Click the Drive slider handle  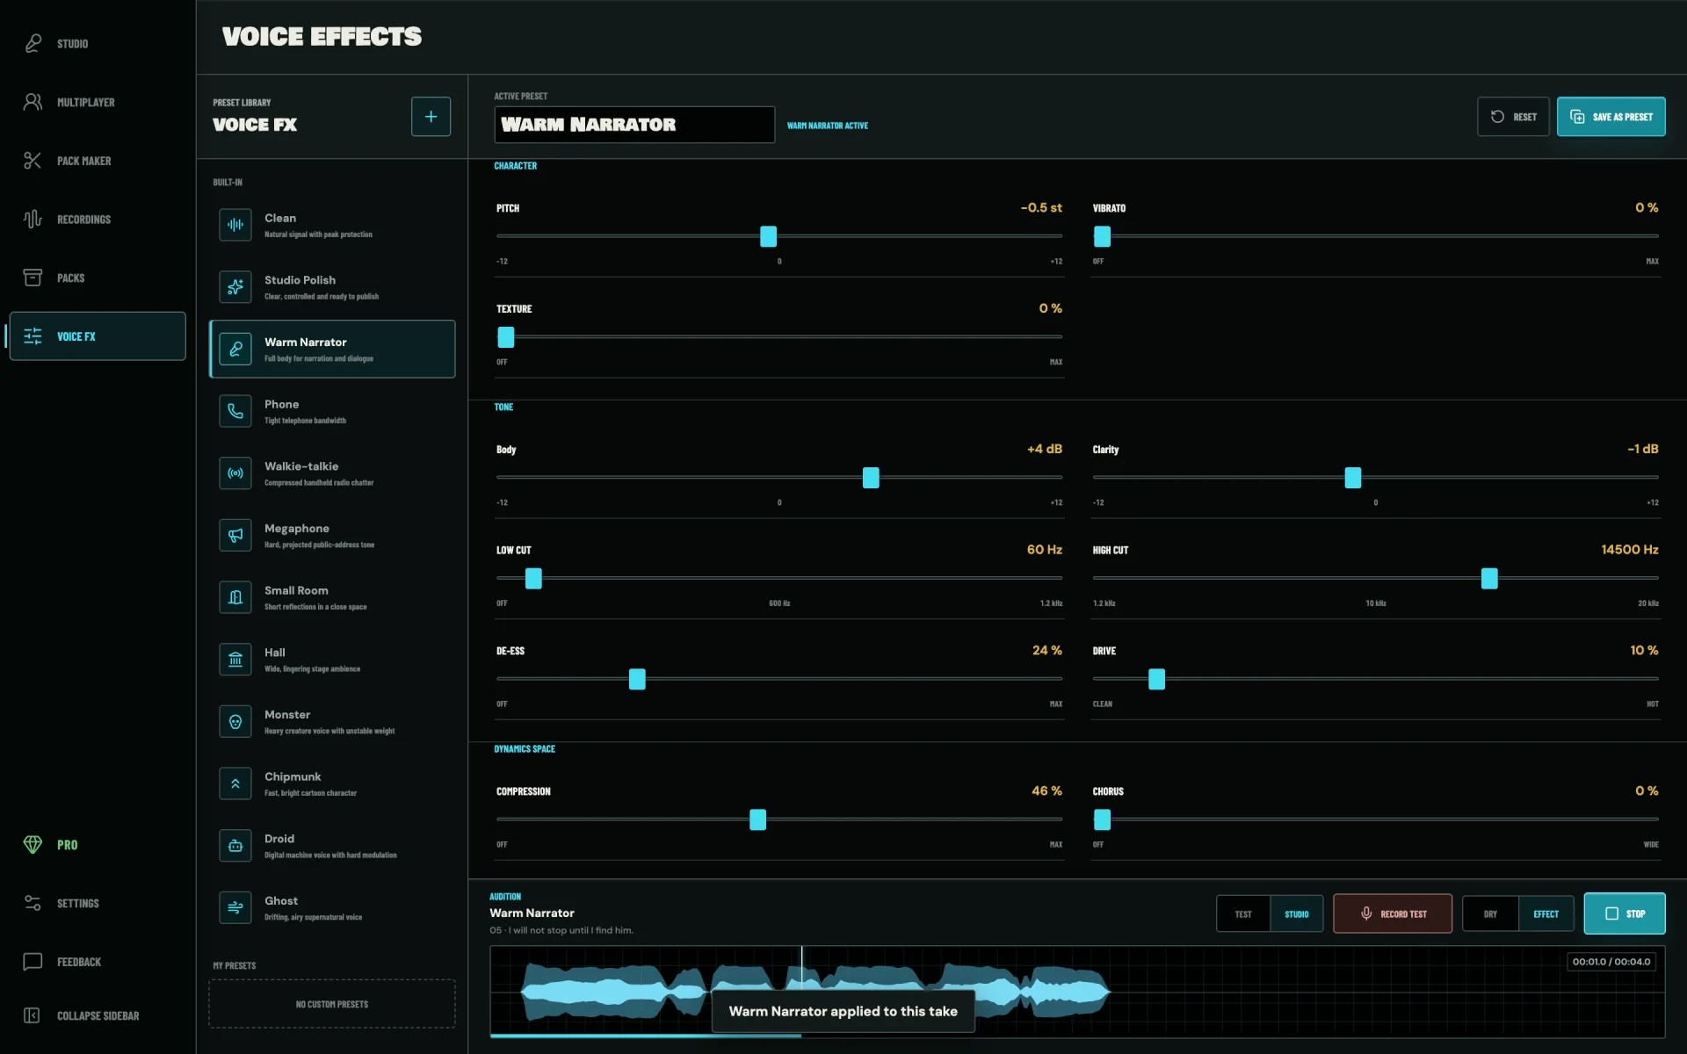pyautogui.click(x=1157, y=679)
